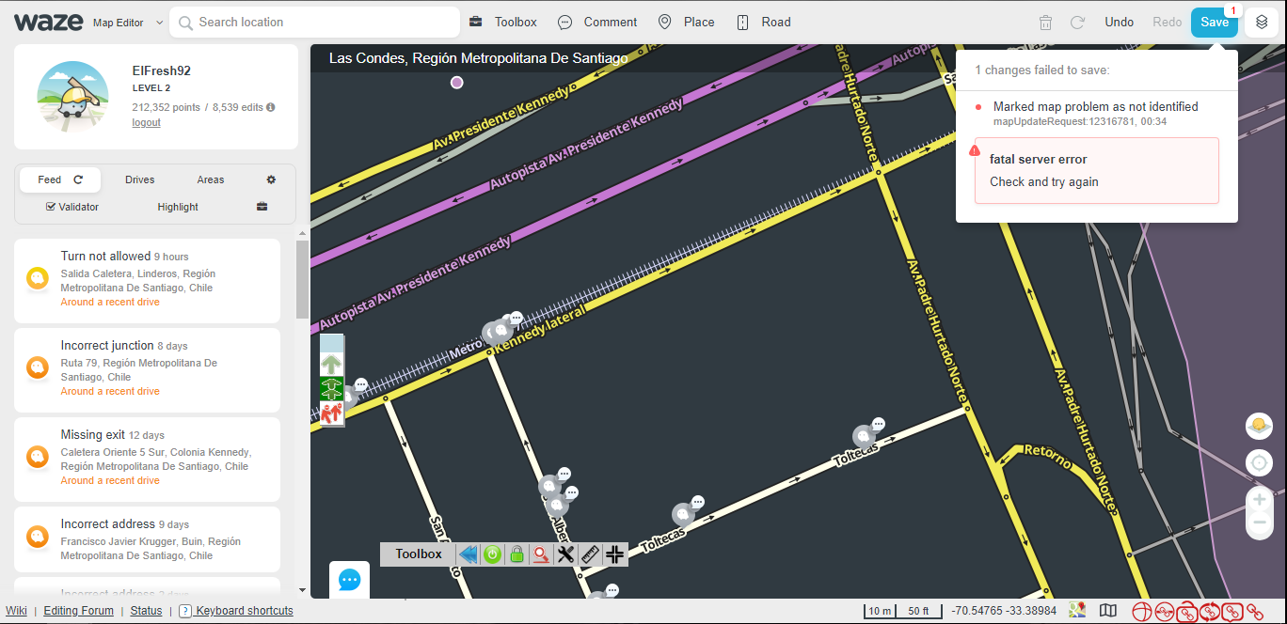The height and width of the screenshot is (624, 1287).
Task: Open the Road menu in toolbar
Action: (x=763, y=23)
